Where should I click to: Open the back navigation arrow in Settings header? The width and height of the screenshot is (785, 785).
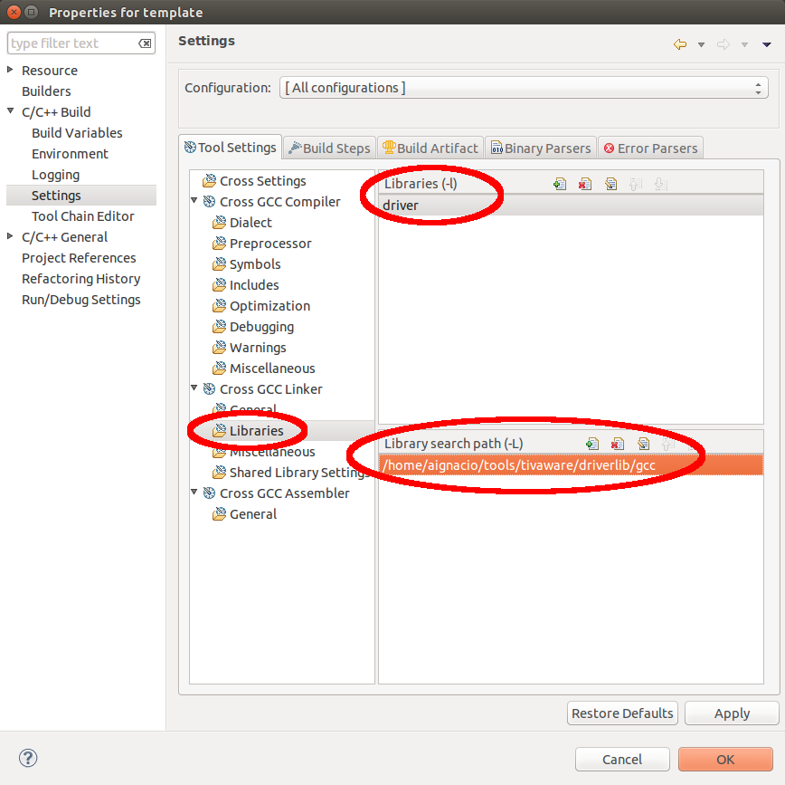[679, 43]
